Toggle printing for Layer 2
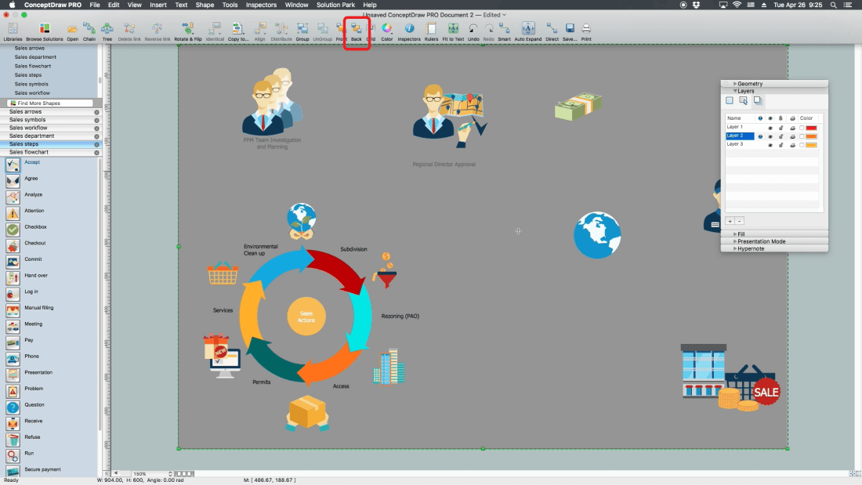Image resolution: width=862 pixels, height=485 pixels. click(792, 136)
